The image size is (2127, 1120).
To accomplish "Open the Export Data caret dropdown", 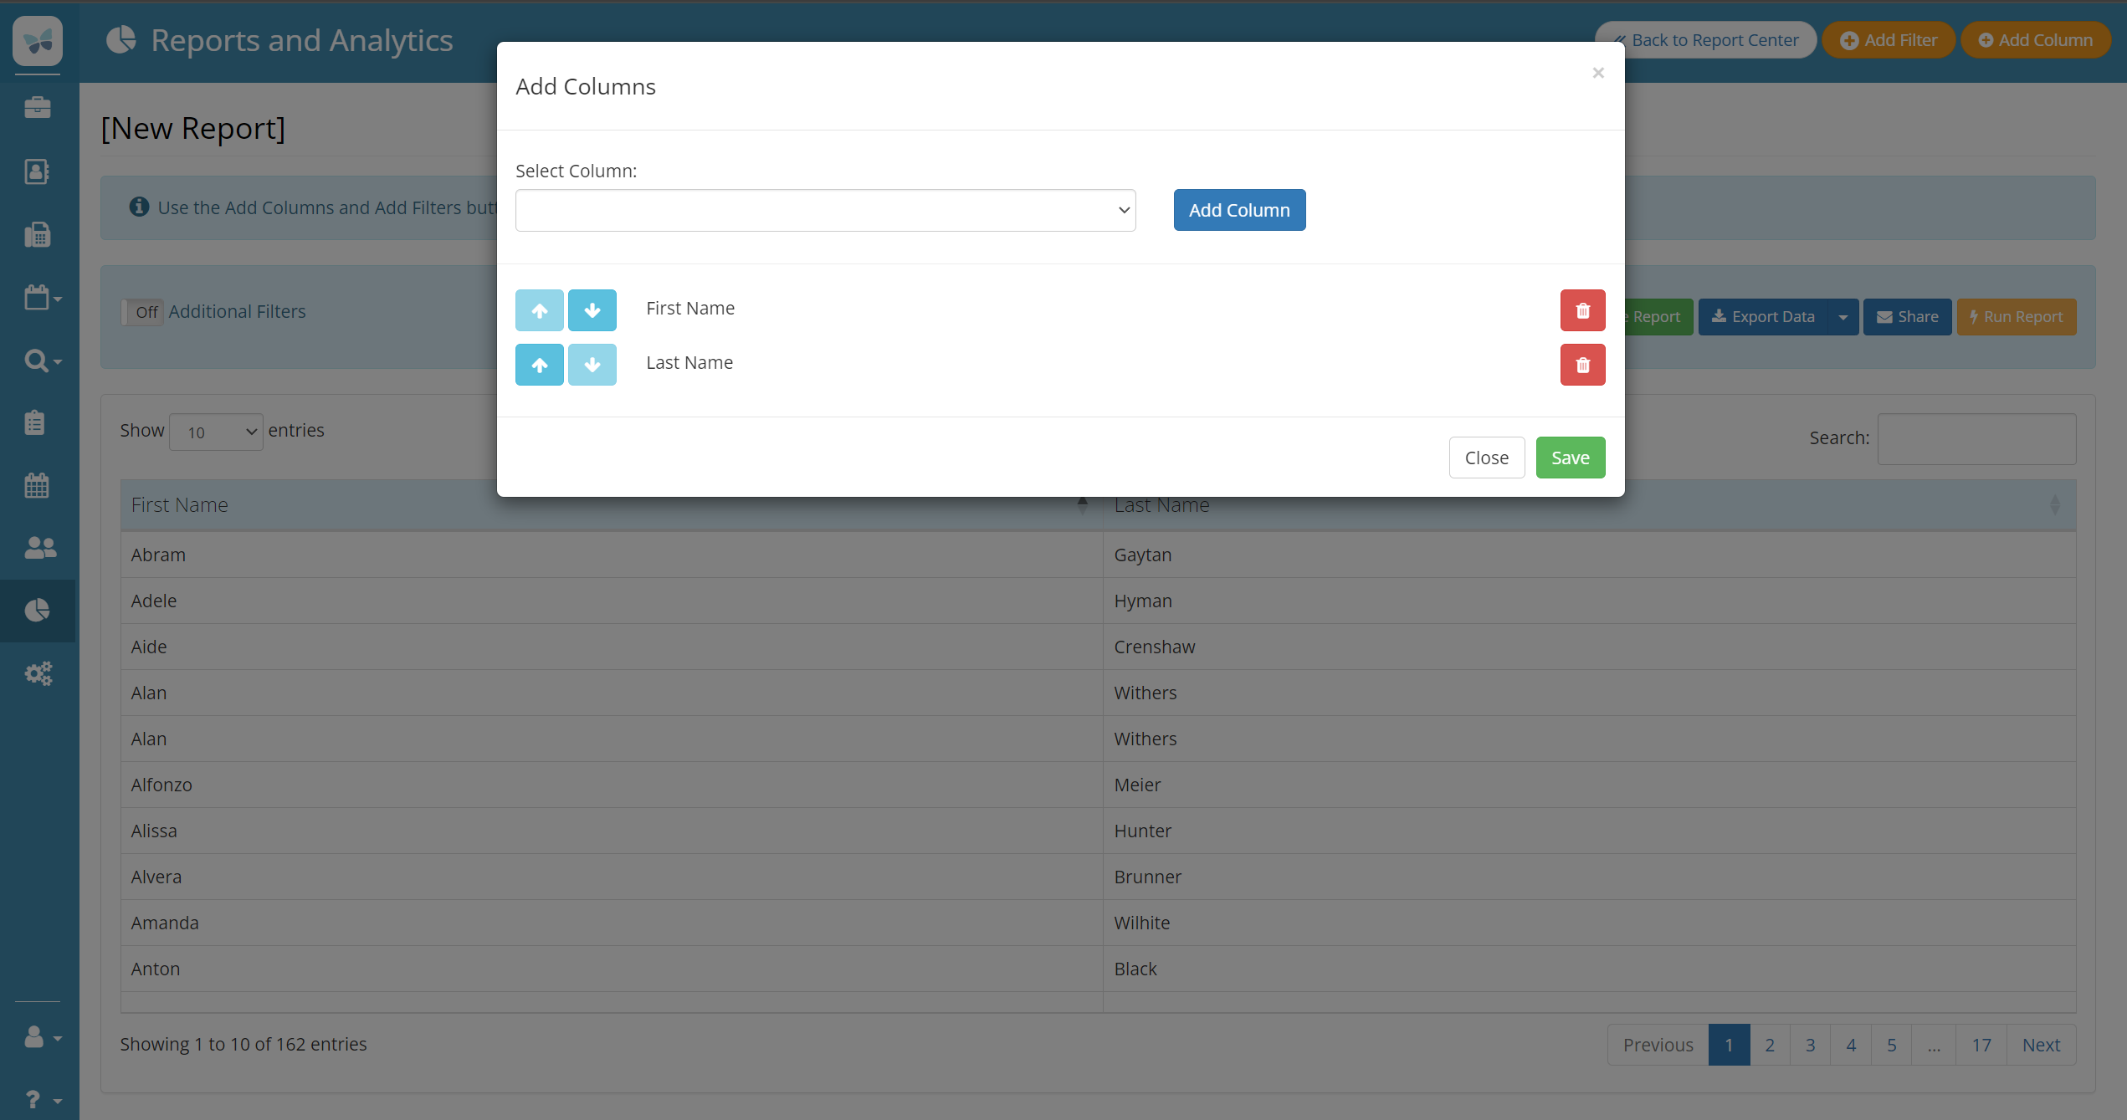I will (1843, 317).
